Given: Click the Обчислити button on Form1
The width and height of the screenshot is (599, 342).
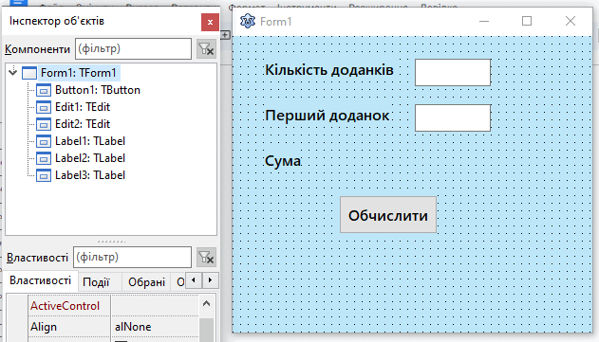Looking at the screenshot, I should [x=388, y=215].
